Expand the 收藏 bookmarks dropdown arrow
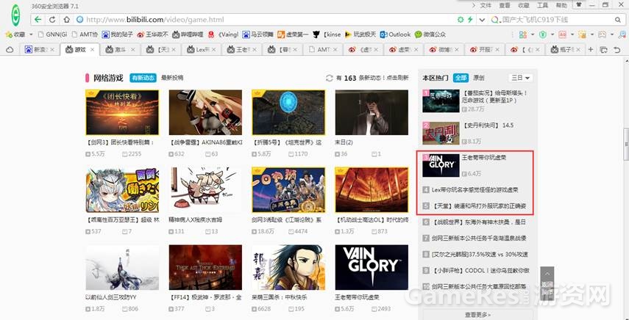 31,34
